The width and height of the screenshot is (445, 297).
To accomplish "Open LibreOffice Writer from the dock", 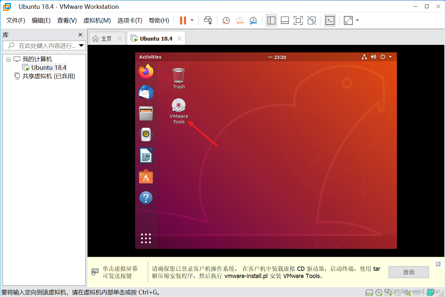I will pos(146,156).
